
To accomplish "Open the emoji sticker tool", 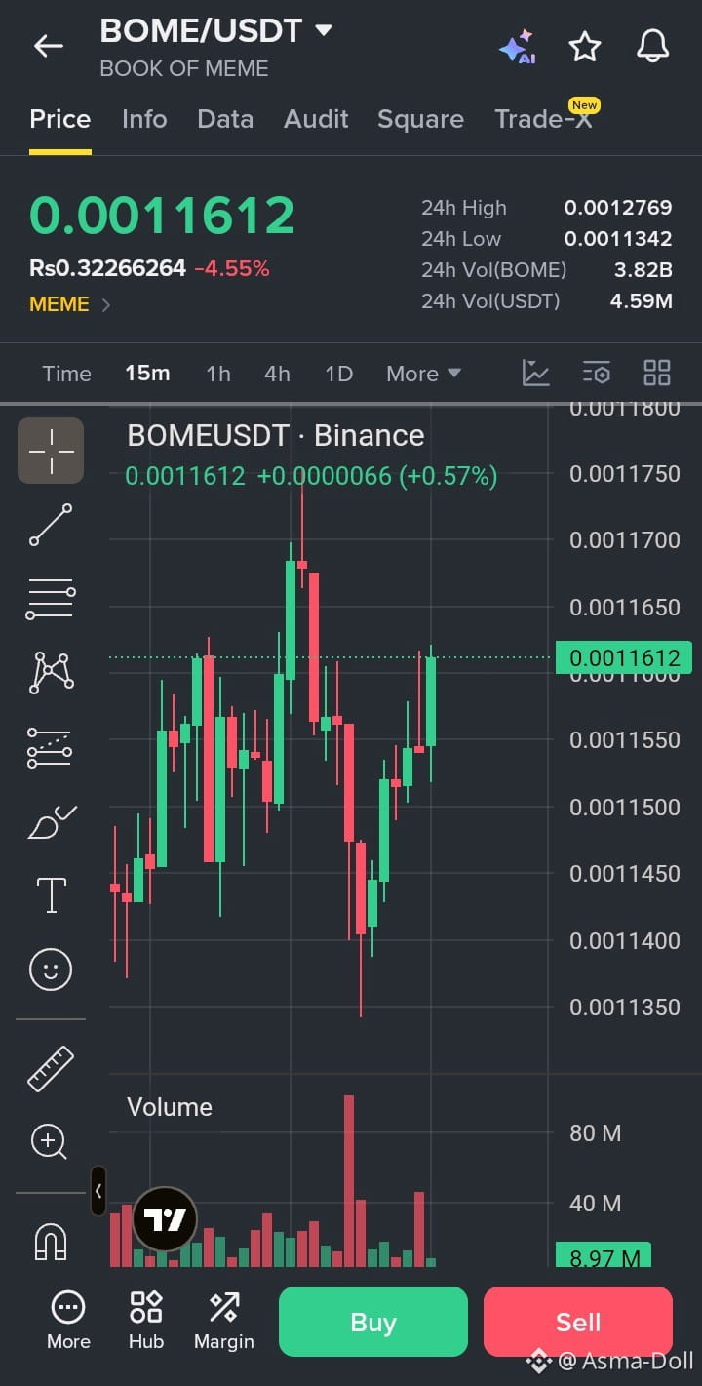I will pos(51,970).
